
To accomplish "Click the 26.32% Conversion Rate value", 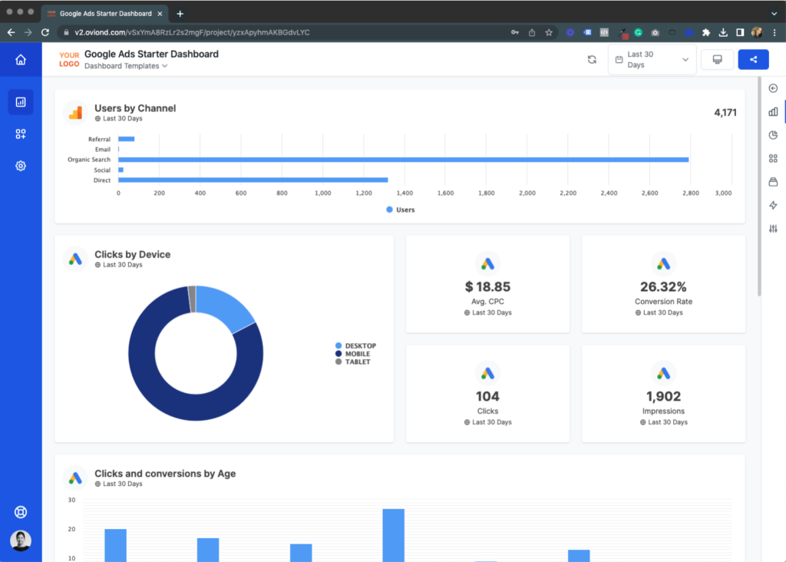I will pos(663,287).
